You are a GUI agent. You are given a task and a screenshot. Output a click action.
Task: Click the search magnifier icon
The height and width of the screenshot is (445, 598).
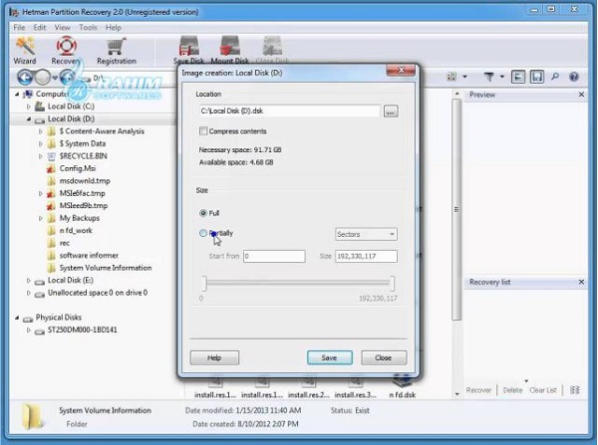coord(555,77)
